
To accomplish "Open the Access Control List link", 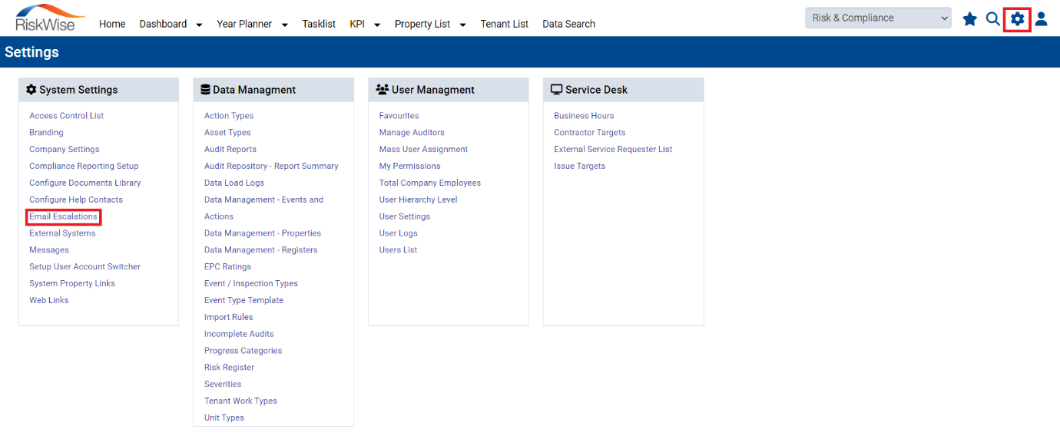I will click(66, 116).
